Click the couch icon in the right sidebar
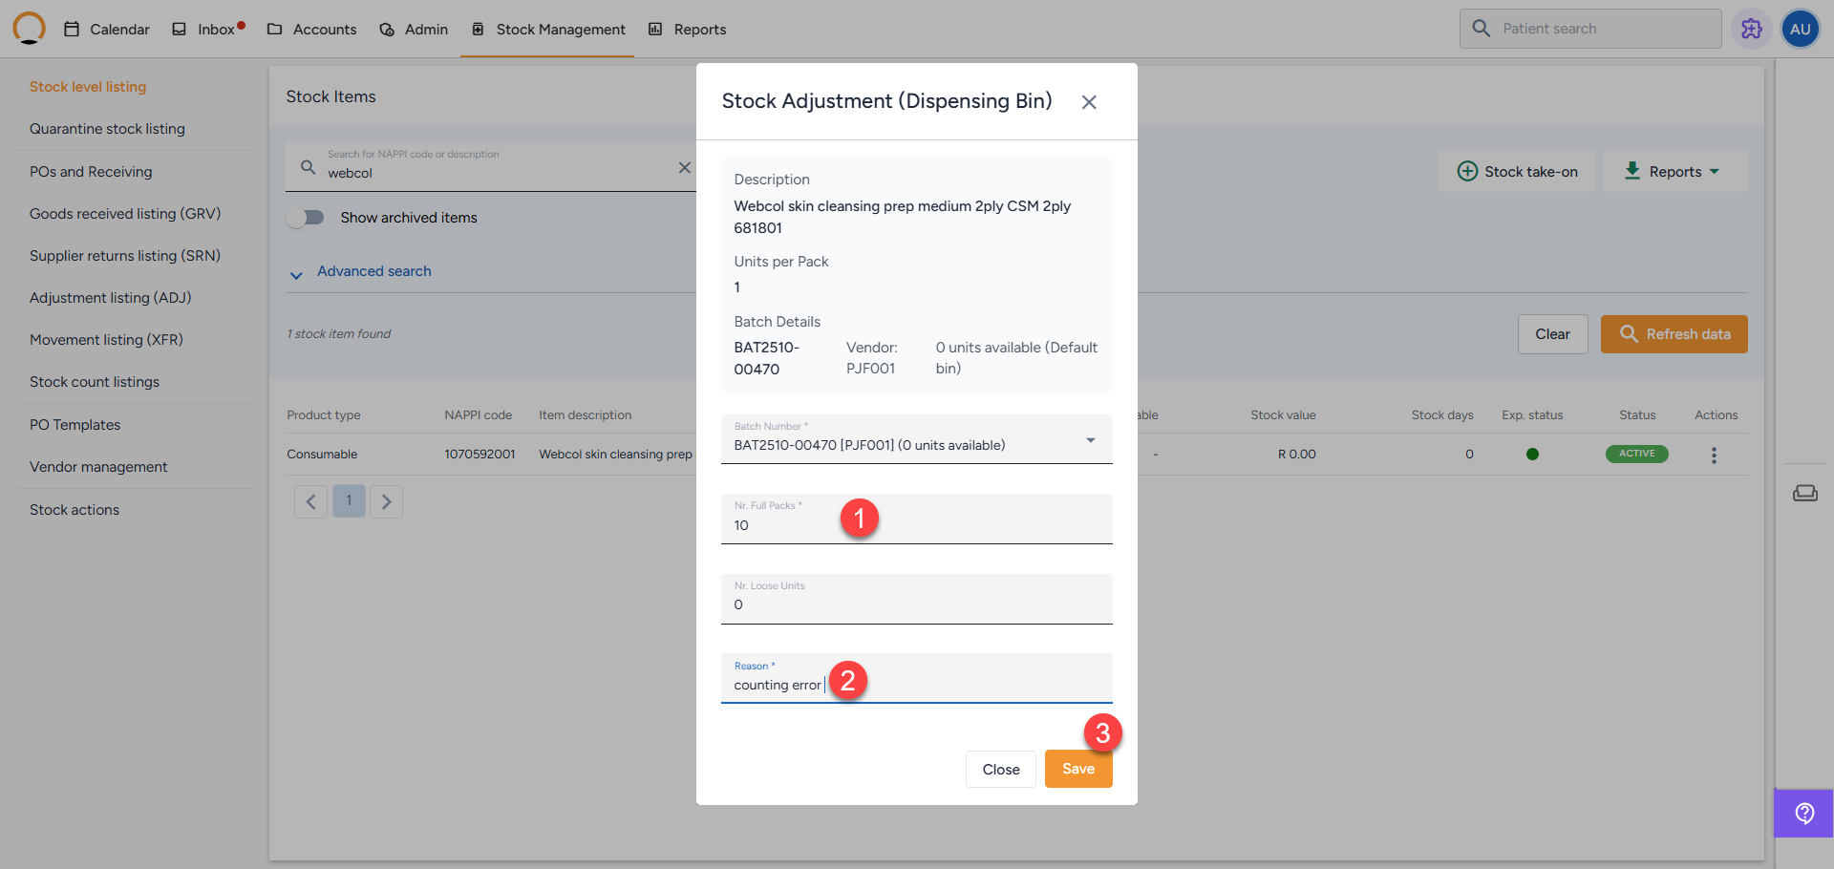 tap(1804, 493)
